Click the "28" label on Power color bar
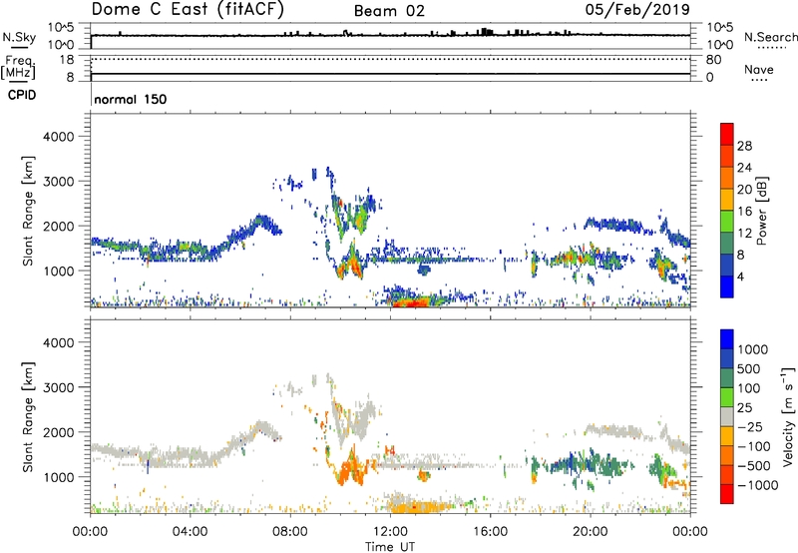This screenshot has width=798, height=553. click(x=744, y=146)
